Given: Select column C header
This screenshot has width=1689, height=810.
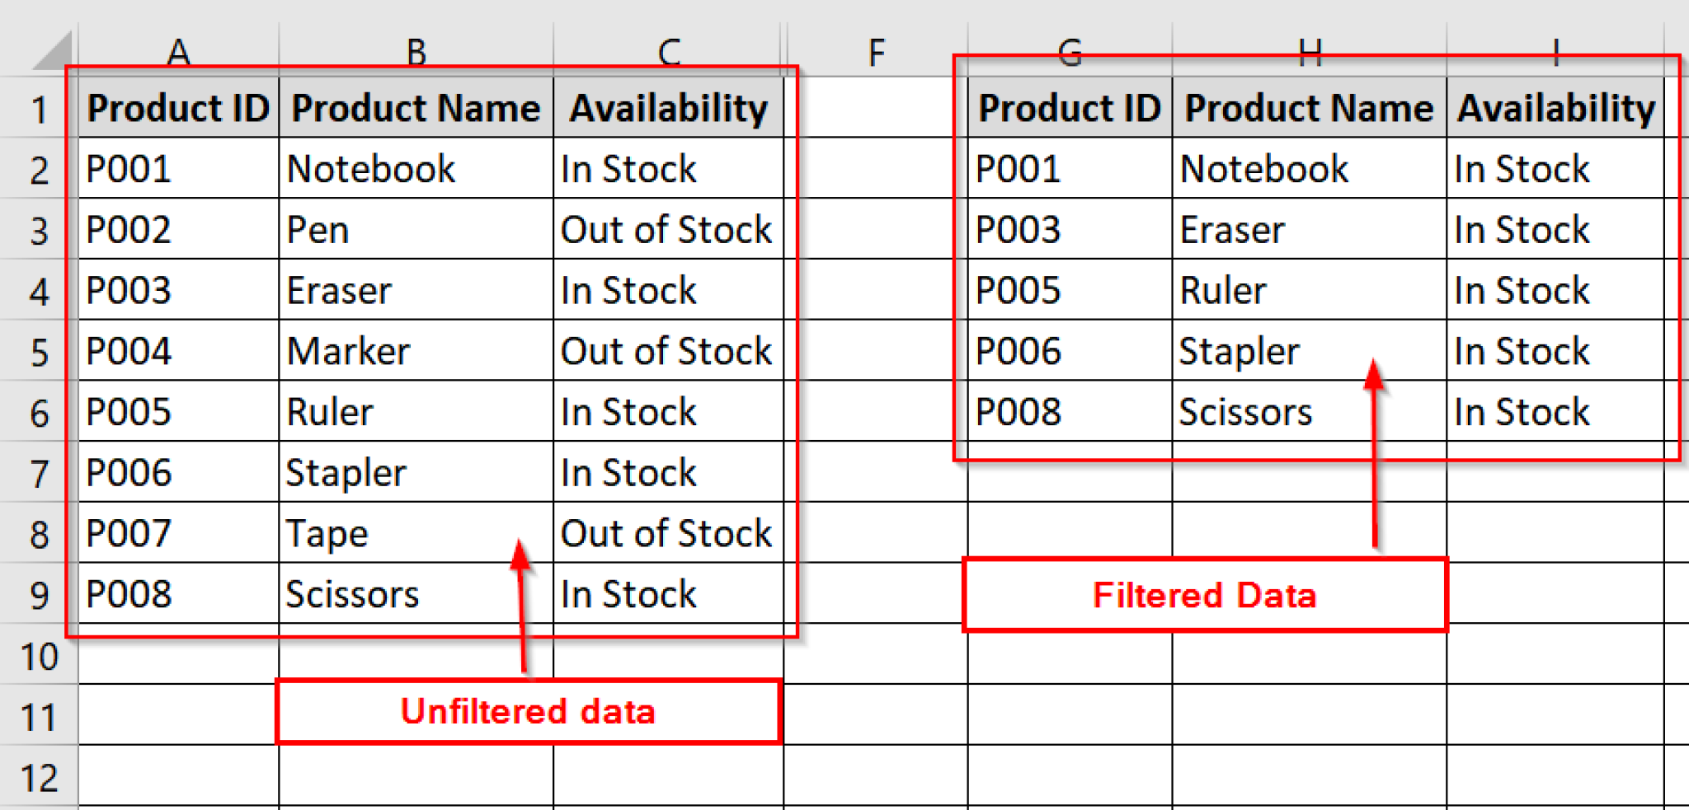Looking at the screenshot, I should tap(668, 51).
